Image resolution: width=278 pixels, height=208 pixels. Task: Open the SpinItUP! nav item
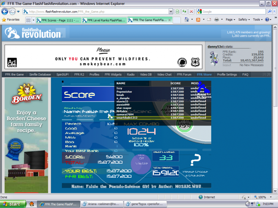(62, 74)
